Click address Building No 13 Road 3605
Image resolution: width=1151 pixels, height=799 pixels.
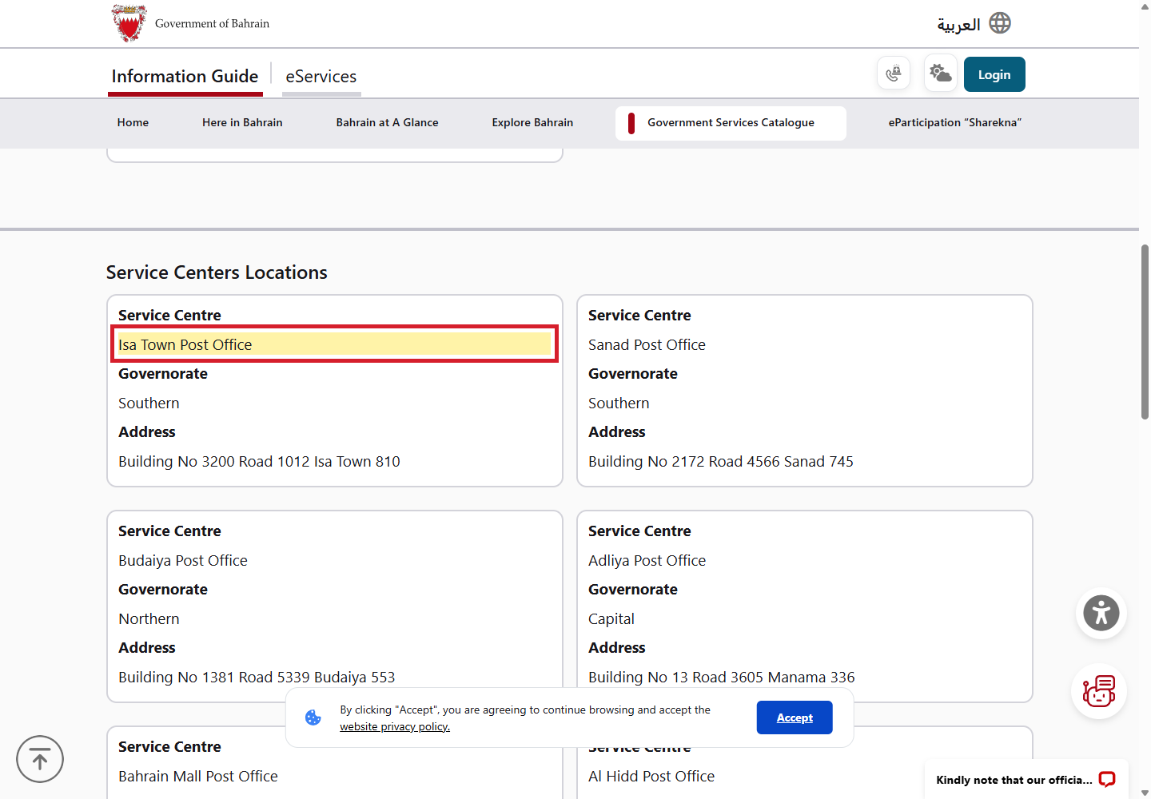[721, 677]
